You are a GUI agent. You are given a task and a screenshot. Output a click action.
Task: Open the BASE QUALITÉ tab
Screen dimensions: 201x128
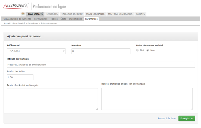pos(35,14)
